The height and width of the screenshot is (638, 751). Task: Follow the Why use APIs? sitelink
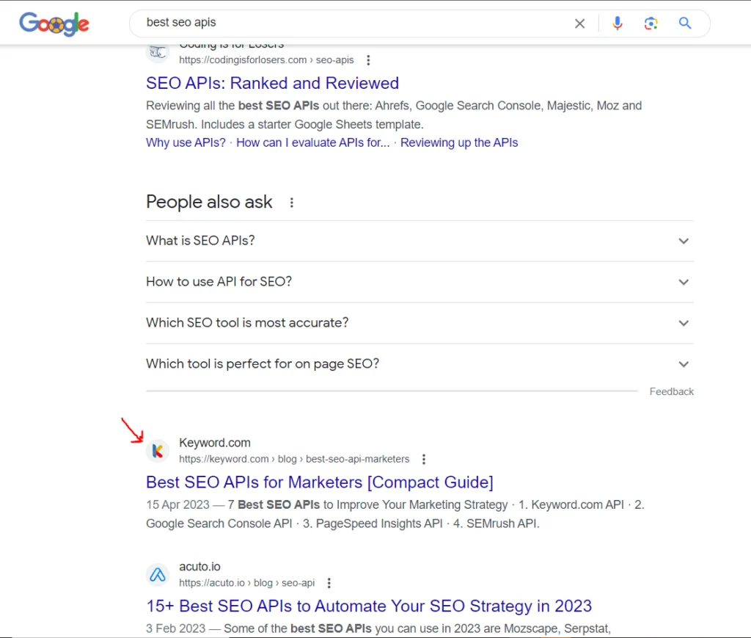pos(186,142)
